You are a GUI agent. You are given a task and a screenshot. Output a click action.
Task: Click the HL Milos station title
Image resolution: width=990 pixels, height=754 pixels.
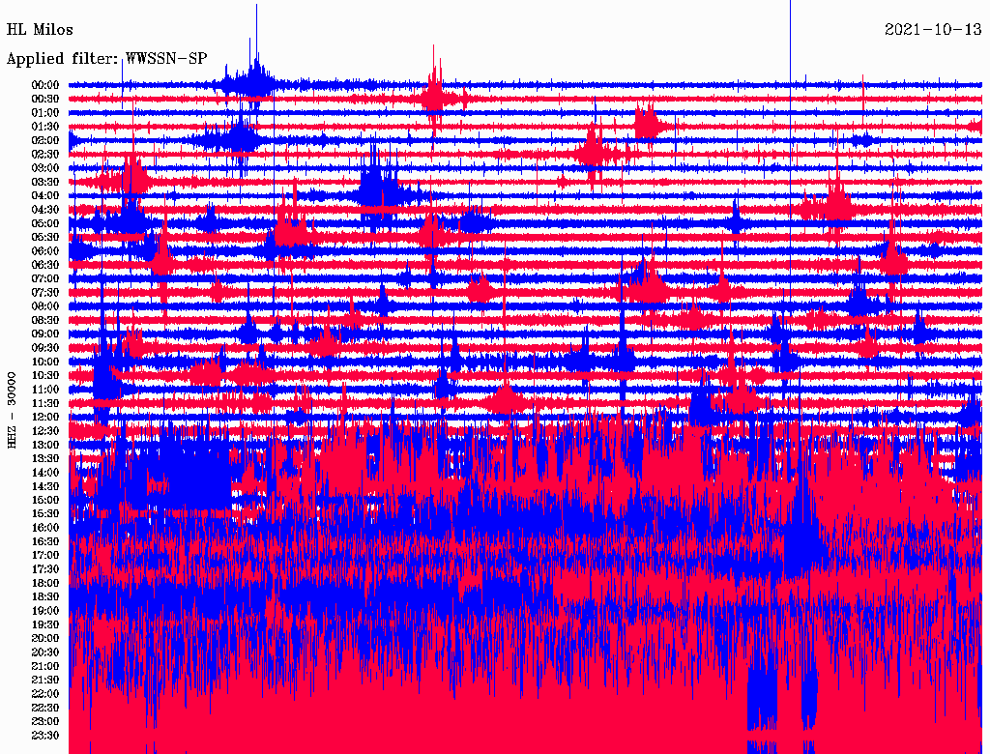pyautogui.click(x=39, y=30)
